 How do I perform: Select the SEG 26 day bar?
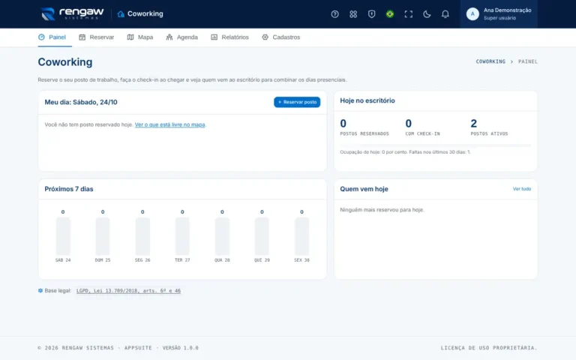point(142,235)
